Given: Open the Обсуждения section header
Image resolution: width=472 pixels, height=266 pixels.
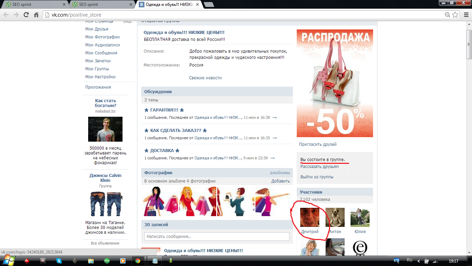Looking at the screenshot, I should pyautogui.click(x=217, y=92).
